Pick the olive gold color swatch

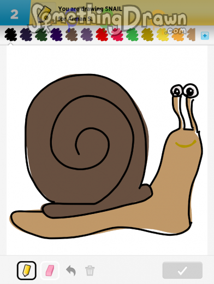coord(147,34)
